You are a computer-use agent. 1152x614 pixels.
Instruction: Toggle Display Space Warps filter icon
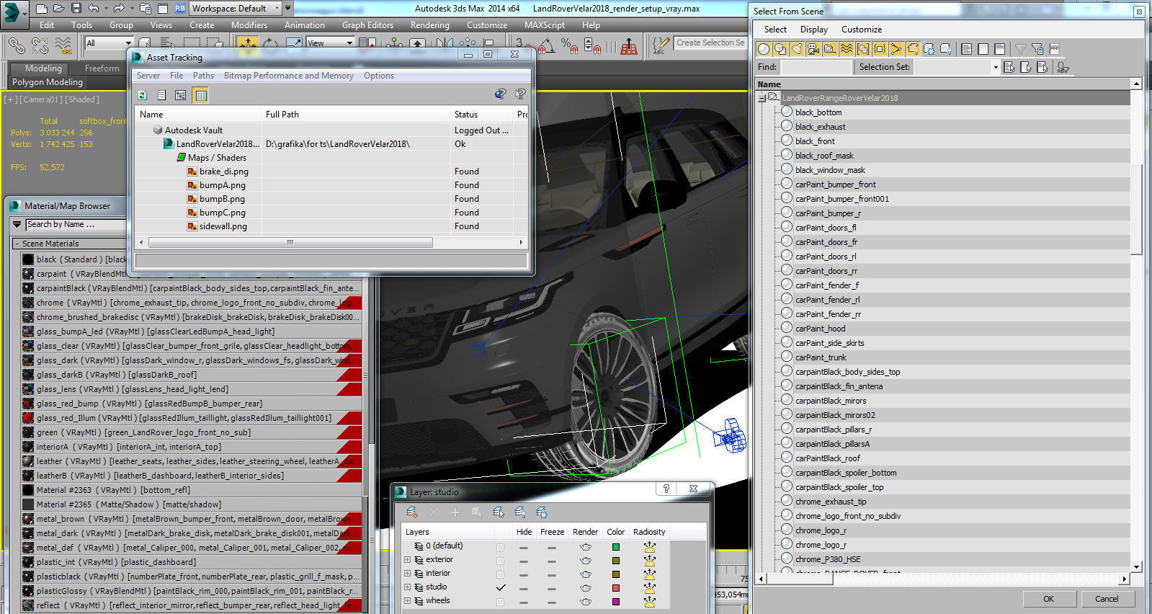point(847,49)
